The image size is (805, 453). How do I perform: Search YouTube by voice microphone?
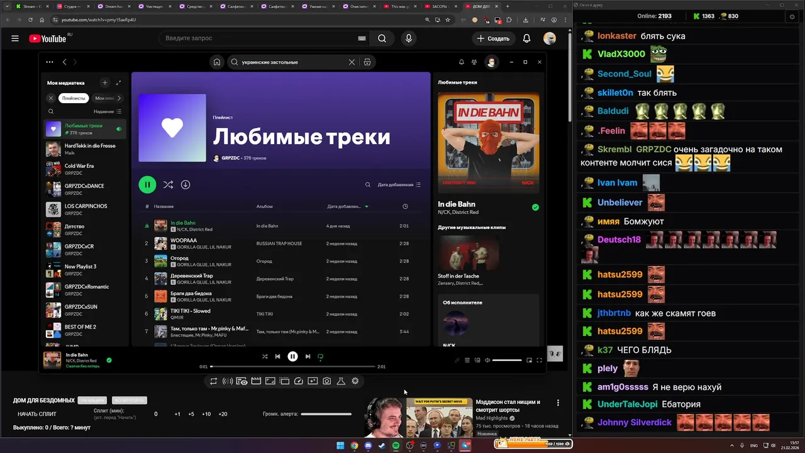[409, 38]
